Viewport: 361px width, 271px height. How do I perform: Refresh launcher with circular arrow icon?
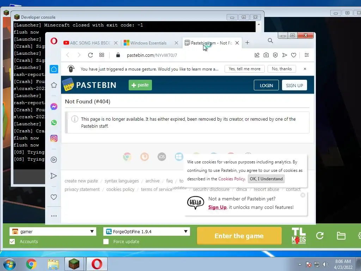pos(320,235)
